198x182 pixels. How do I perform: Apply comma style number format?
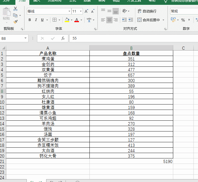(189, 20)
